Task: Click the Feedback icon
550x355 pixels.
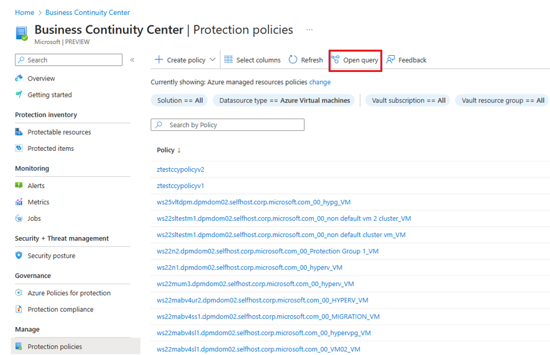Action: coord(390,60)
